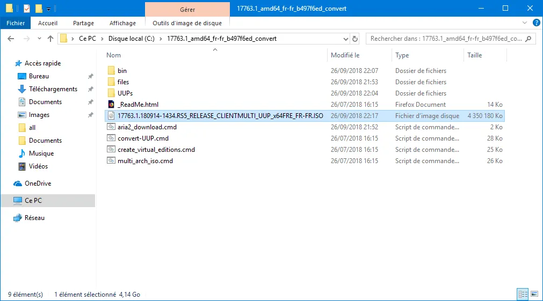The width and height of the screenshot is (543, 301).
Task: Click the File Explorer title bar icon
Action: click(x=9, y=8)
